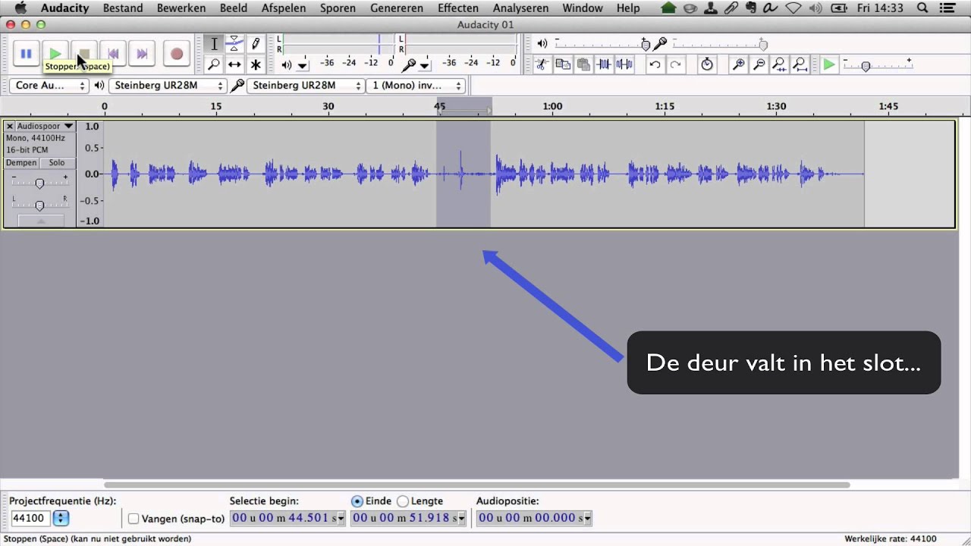Open Selectie begin time format arrow
Viewport: 971px width, 546px height.
[x=341, y=519]
